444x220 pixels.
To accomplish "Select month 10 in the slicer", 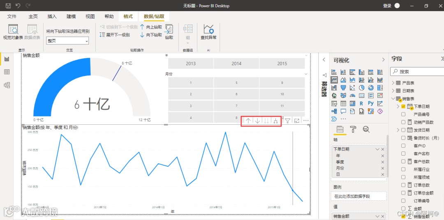I will point(282,94).
